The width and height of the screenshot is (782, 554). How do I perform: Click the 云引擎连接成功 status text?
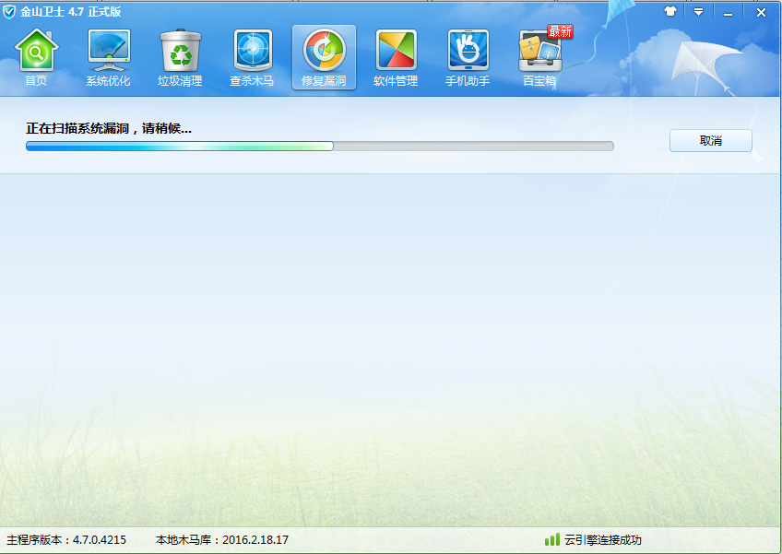(603, 539)
